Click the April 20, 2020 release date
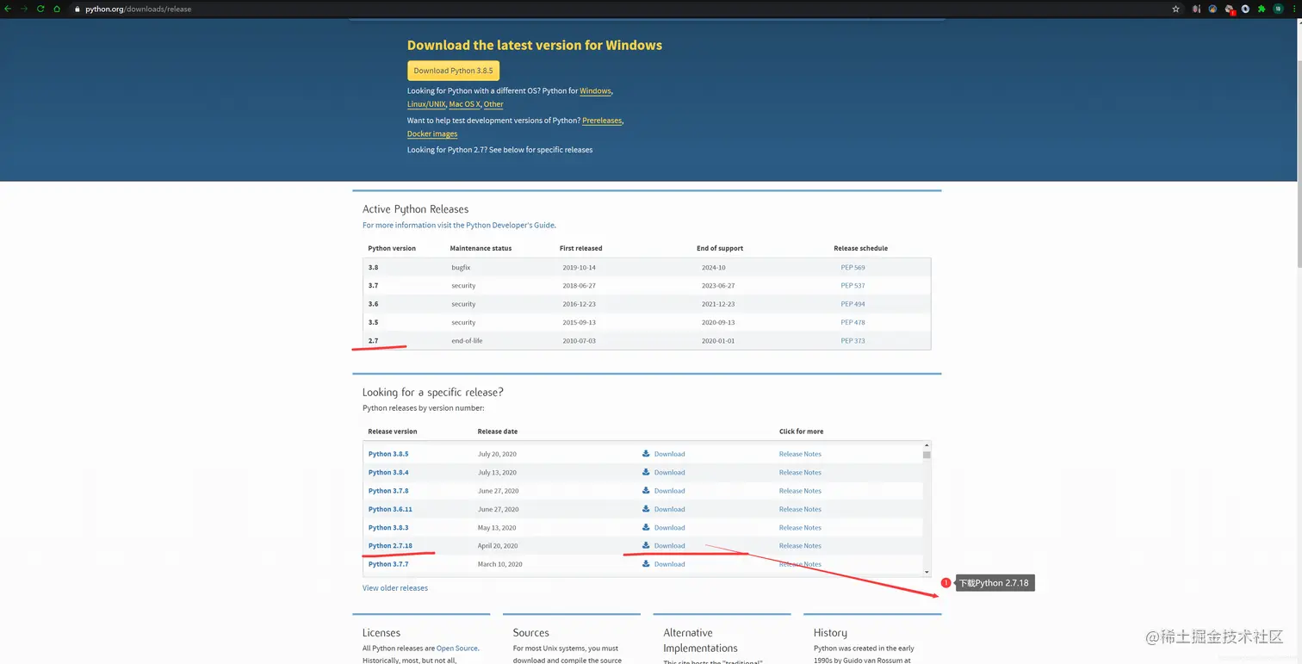The height and width of the screenshot is (664, 1302). [x=498, y=546]
